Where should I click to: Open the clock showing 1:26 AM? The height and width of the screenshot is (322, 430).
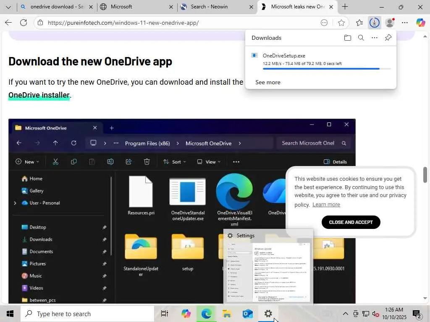coord(394,314)
